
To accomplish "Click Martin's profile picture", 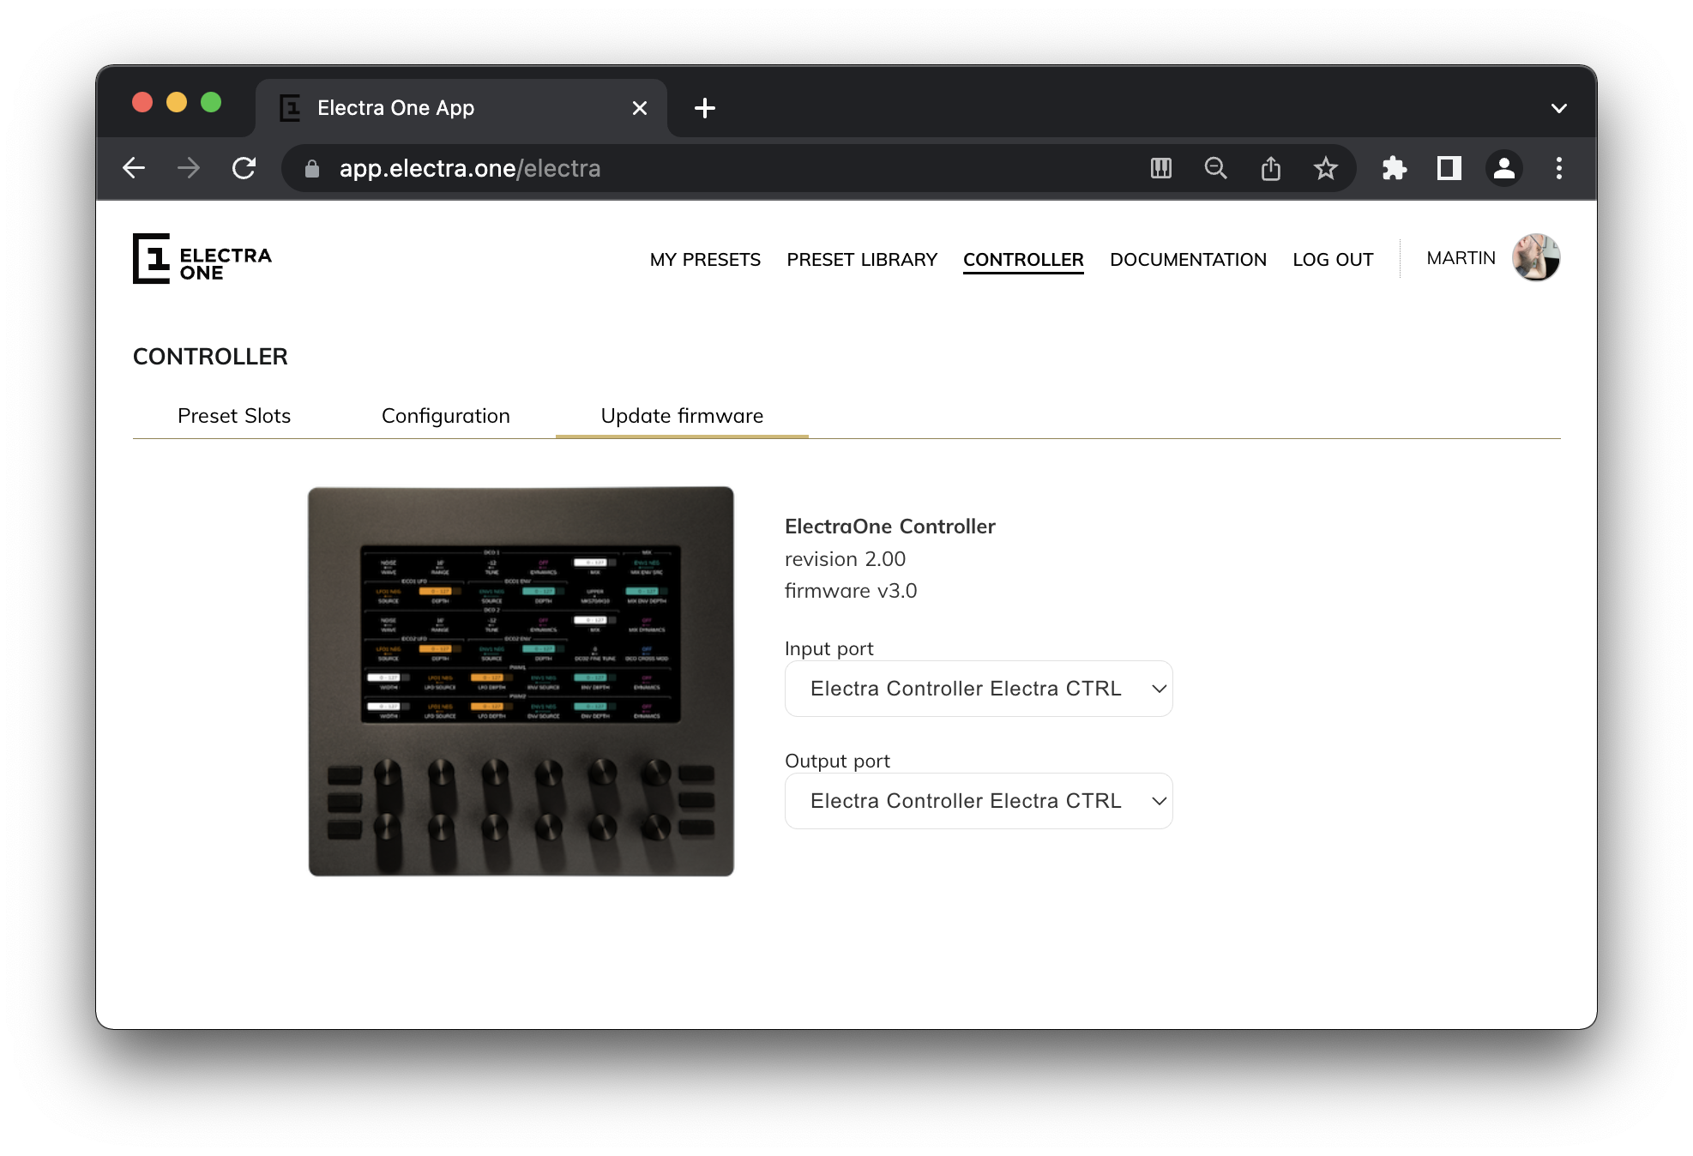I will tap(1535, 257).
